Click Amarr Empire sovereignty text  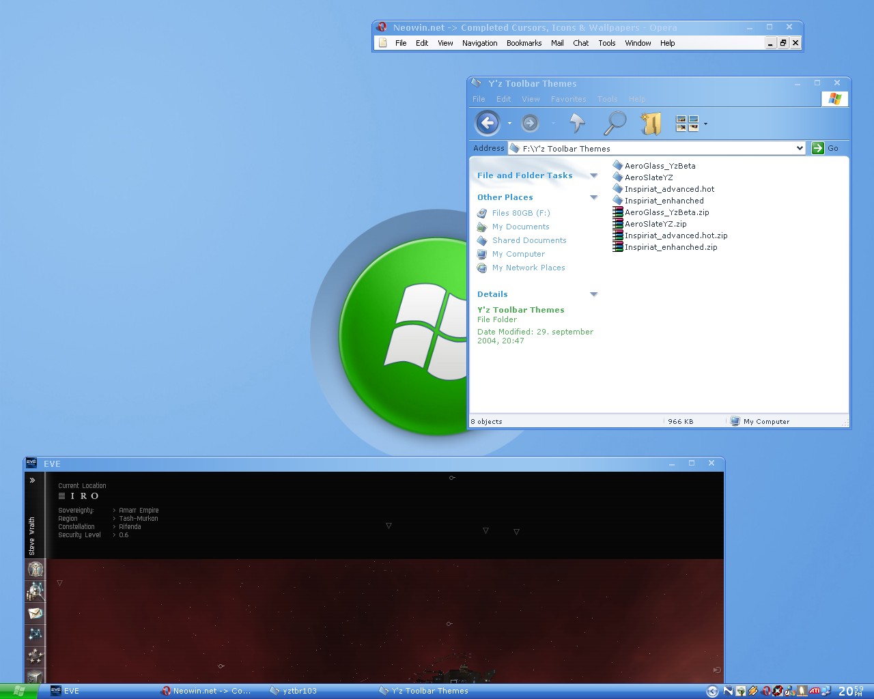point(139,511)
